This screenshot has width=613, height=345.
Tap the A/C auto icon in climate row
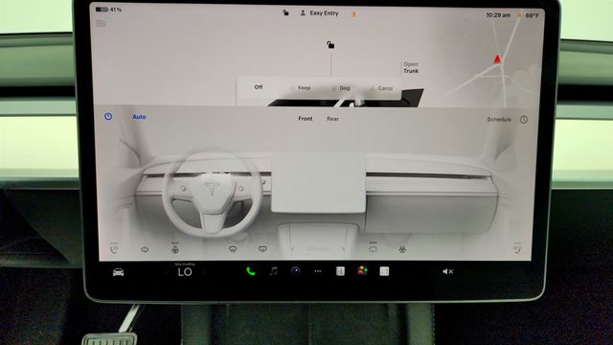pyautogui.click(x=373, y=248)
